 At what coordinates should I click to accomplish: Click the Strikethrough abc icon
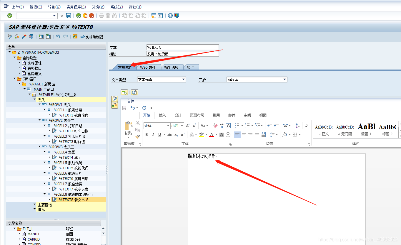(170, 135)
